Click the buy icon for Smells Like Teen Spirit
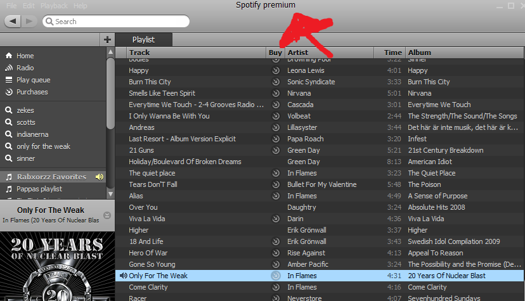The image size is (525, 301). click(276, 93)
